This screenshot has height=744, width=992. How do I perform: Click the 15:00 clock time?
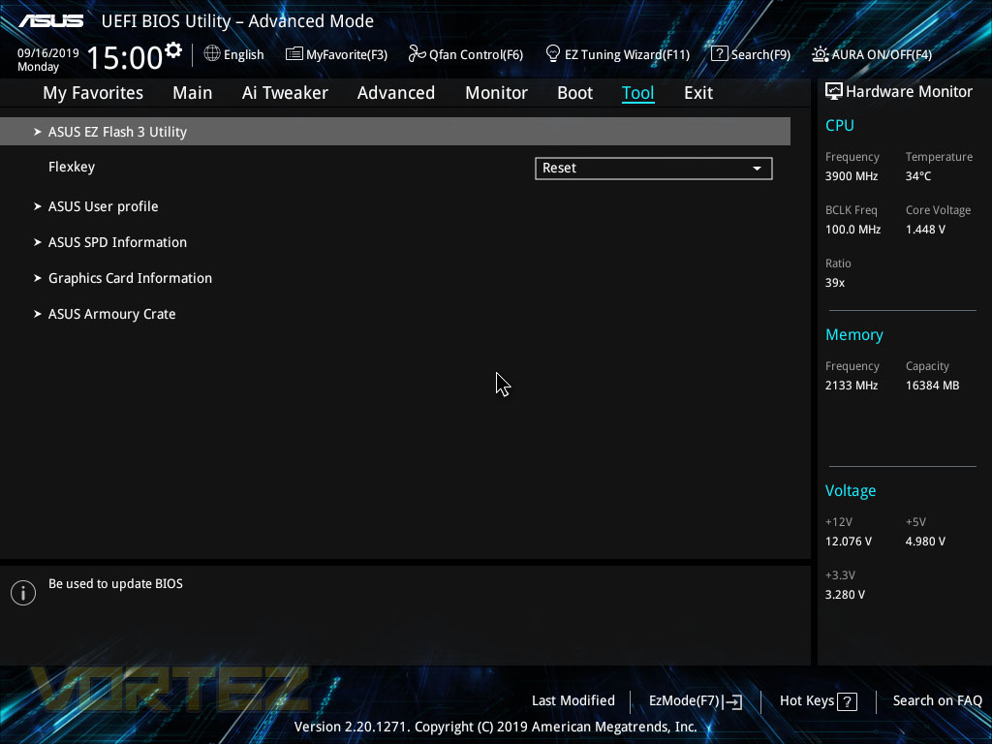[125, 57]
